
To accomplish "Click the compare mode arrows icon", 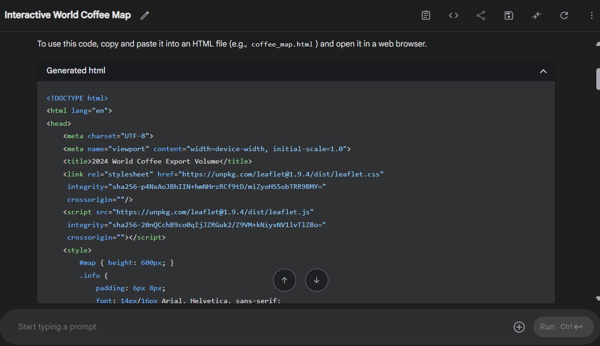I will click(536, 15).
